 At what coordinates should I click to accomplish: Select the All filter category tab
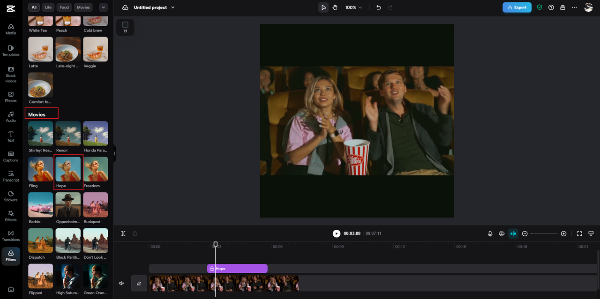point(34,7)
